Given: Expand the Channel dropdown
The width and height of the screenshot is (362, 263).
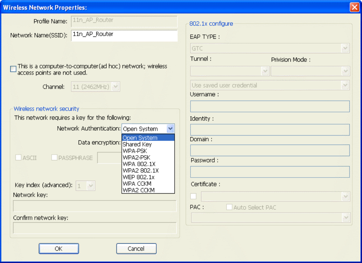Looking at the screenshot, I should 116,86.
